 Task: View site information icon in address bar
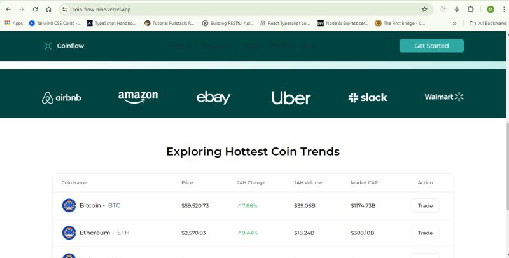click(x=65, y=10)
